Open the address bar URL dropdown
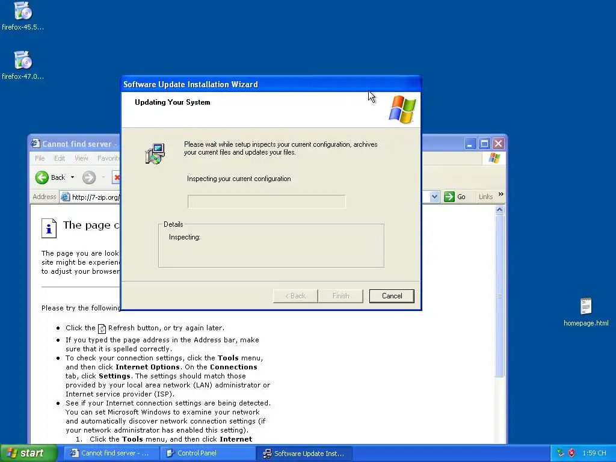 434,197
